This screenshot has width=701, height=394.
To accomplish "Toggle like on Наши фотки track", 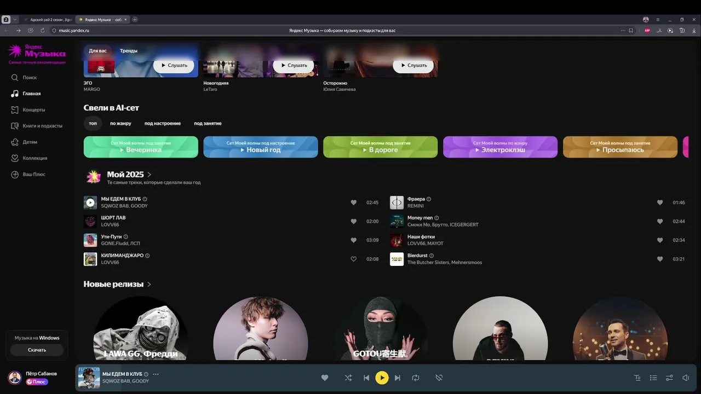I will (x=660, y=240).
